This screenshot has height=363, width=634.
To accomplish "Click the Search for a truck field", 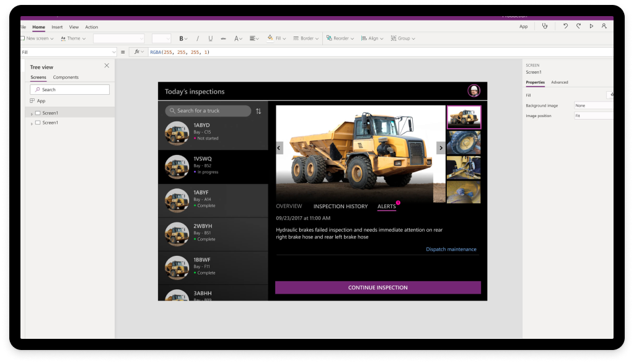I will click(208, 111).
